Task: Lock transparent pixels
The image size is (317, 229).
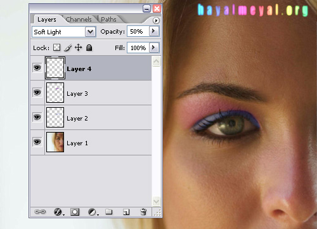Action: (x=56, y=48)
